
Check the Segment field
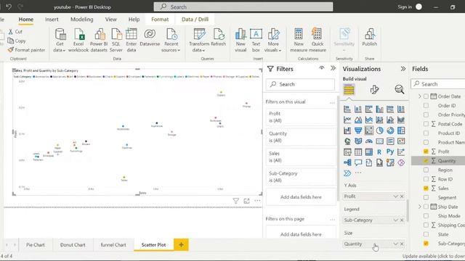pyautogui.click(x=426, y=197)
